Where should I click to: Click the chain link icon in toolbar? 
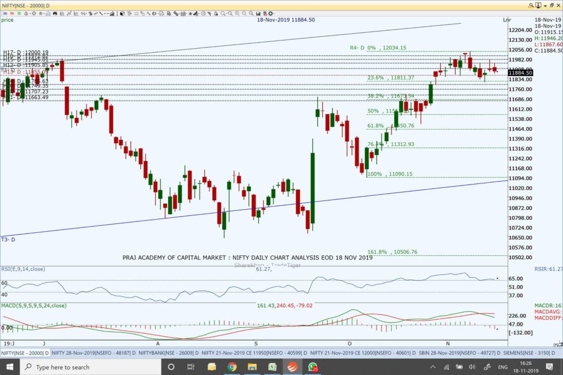click(175, 14)
